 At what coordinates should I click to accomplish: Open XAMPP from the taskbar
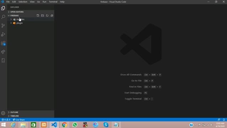(x=44, y=125)
